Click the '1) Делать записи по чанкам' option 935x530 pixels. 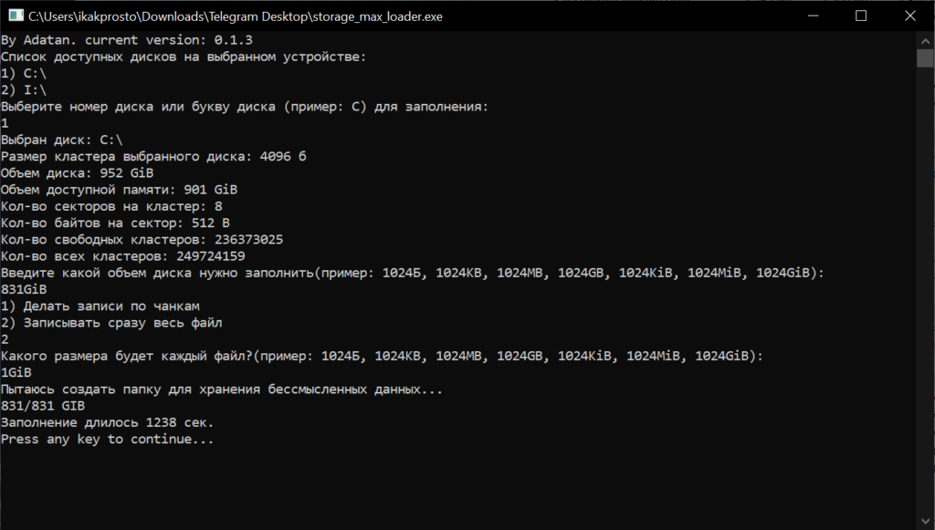(100, 307)
